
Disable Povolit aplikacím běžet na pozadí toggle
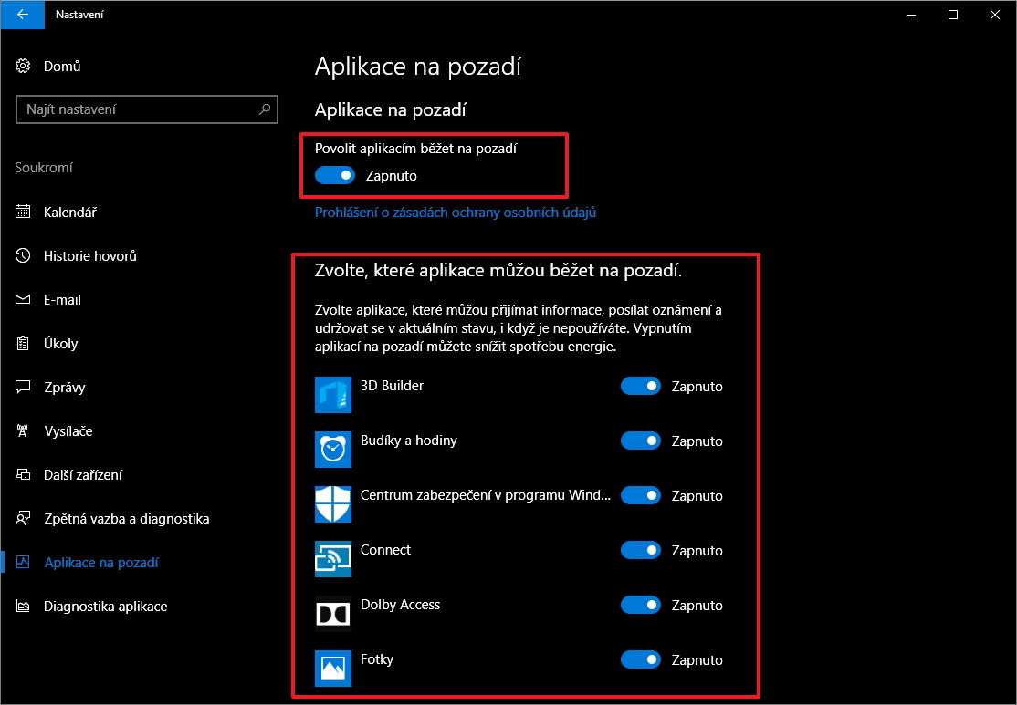tap(335, 176)
